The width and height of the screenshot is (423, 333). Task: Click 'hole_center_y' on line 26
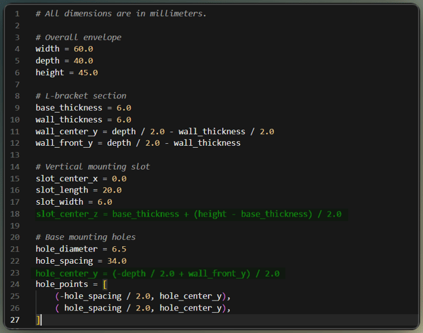pos(190,308)
